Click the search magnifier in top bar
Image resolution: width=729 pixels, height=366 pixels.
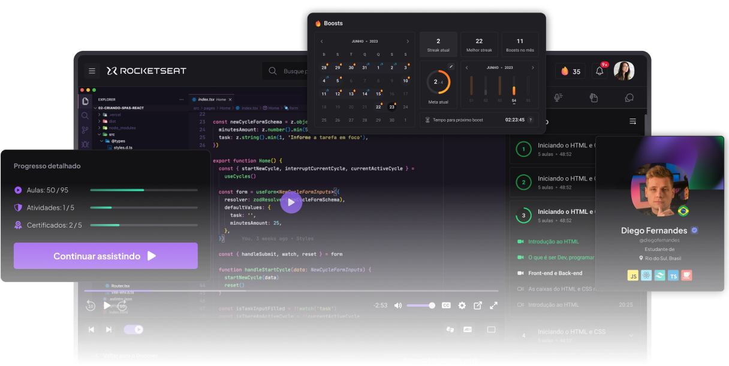click(x=273, y=71)
